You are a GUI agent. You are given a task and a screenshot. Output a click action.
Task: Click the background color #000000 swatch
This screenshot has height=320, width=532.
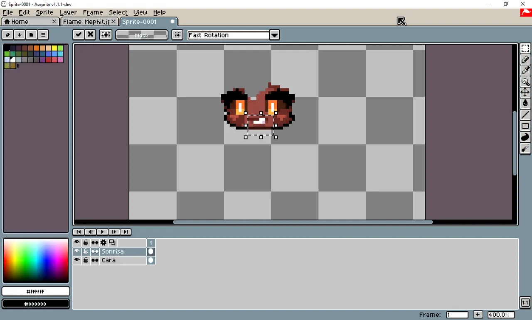click(36, 304)
